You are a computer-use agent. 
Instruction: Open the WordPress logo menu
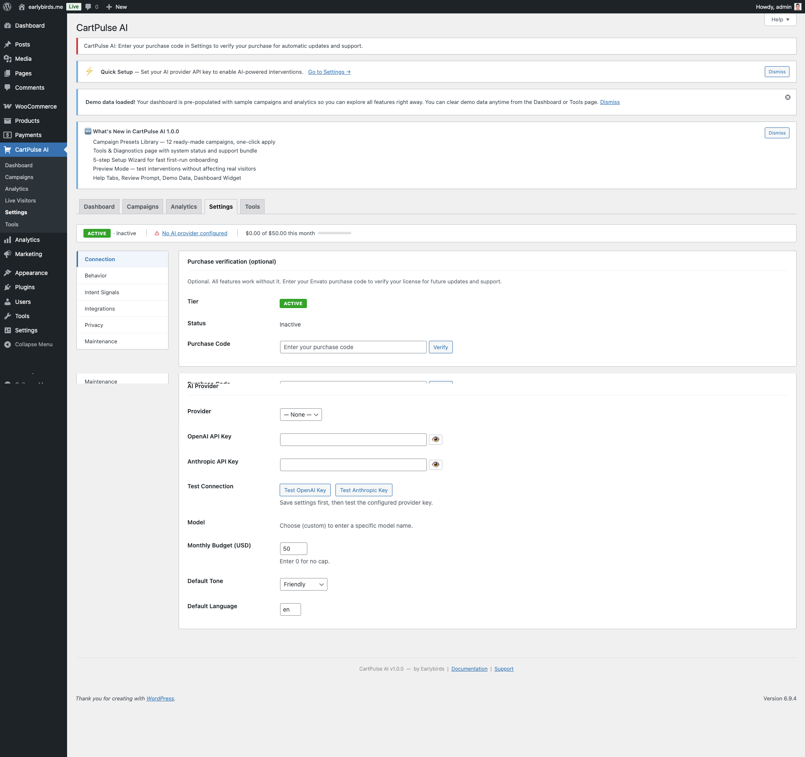click(7, 7)
